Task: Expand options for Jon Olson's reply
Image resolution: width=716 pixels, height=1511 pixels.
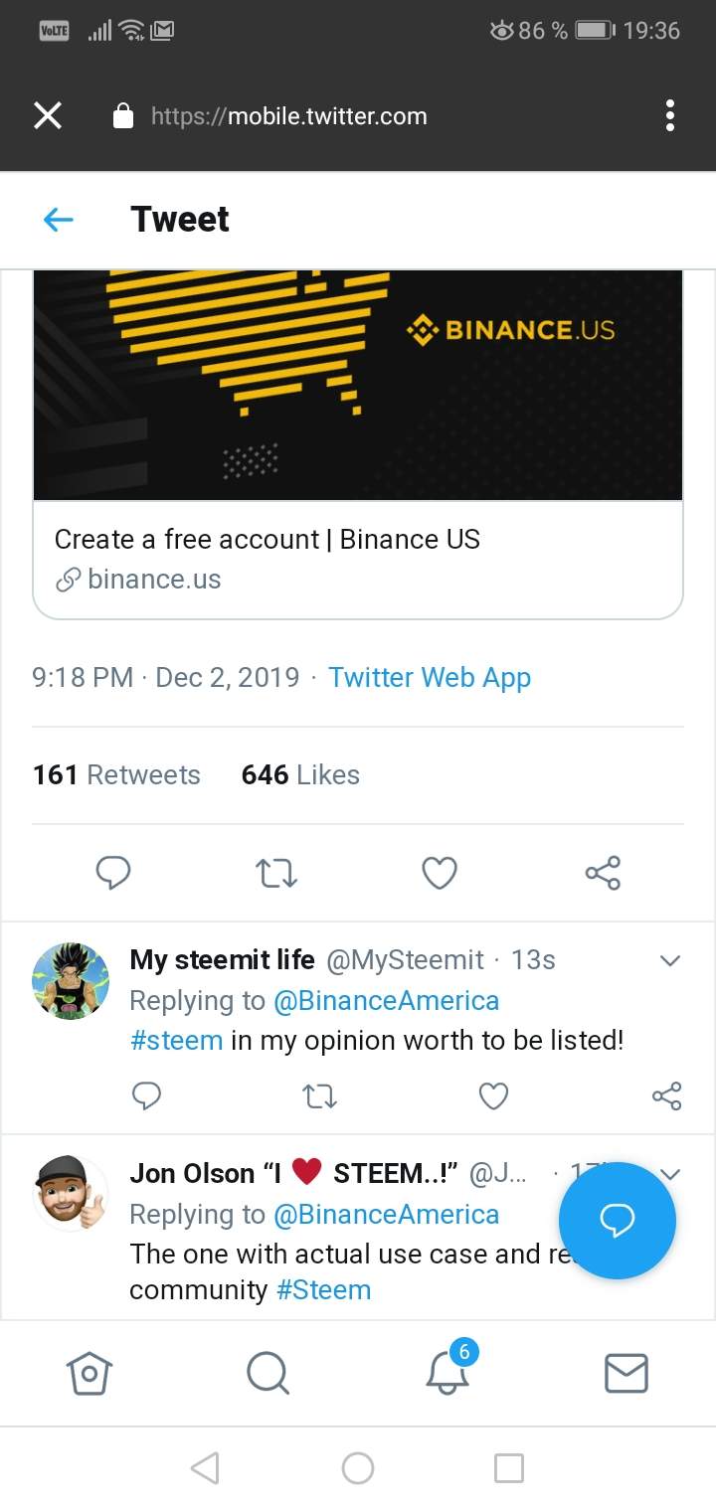Action: (x=670, y=1173)
